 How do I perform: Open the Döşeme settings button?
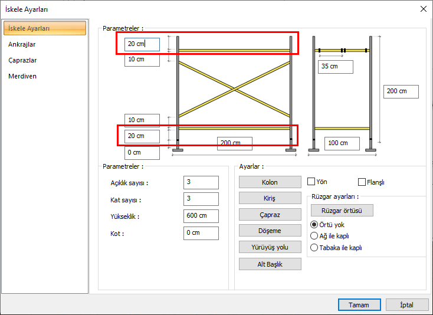pos(270,231)
